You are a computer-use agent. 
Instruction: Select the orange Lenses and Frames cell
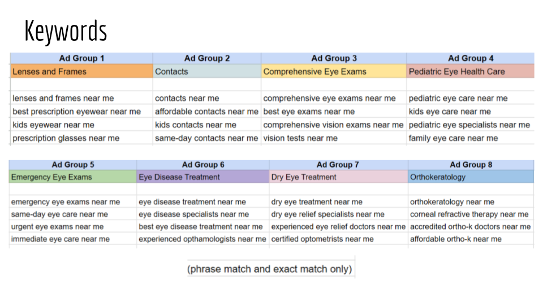(x=81, y=72)
